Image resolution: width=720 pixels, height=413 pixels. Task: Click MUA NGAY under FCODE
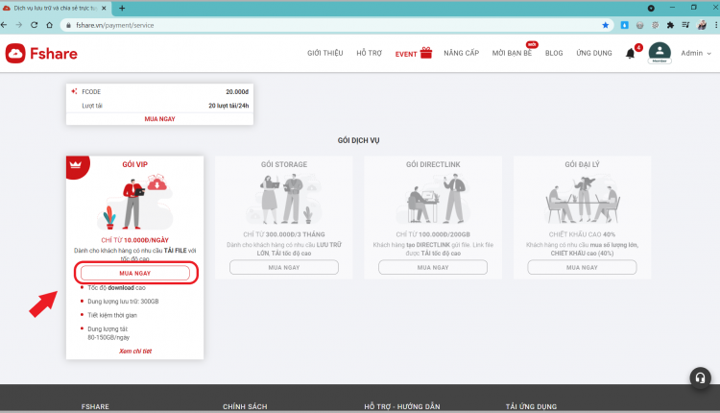coord(159,119)
